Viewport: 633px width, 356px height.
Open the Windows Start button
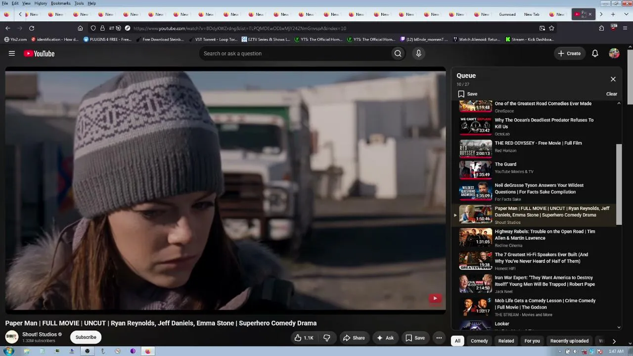point(8,352)
